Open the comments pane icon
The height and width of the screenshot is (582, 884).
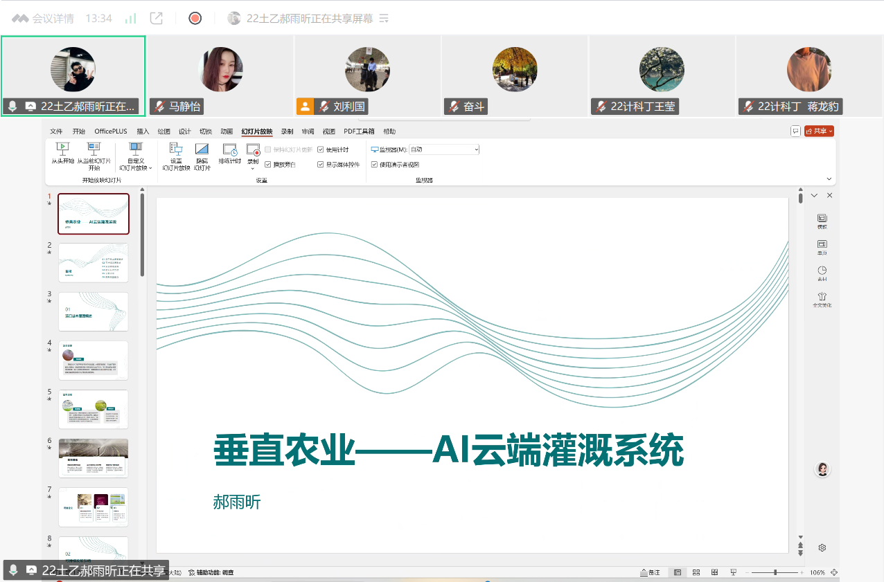click(795, 131)
